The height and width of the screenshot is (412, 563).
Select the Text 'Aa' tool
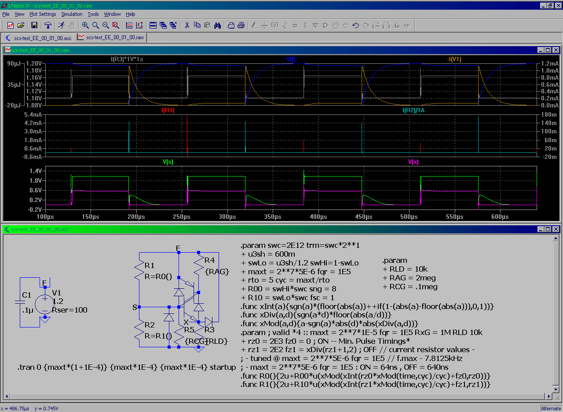point(396,26)
